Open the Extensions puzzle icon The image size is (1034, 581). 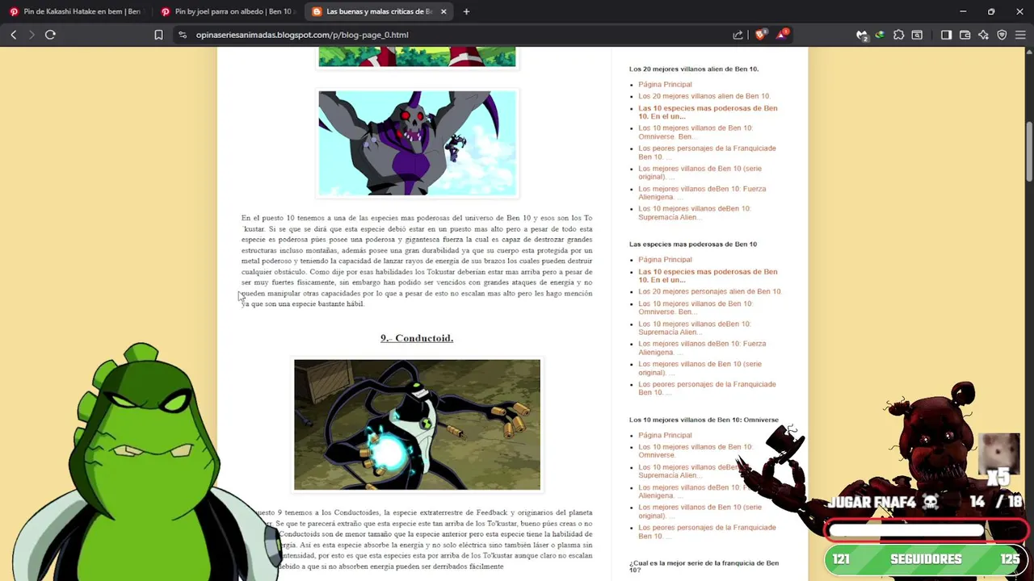tap(898, 35)
